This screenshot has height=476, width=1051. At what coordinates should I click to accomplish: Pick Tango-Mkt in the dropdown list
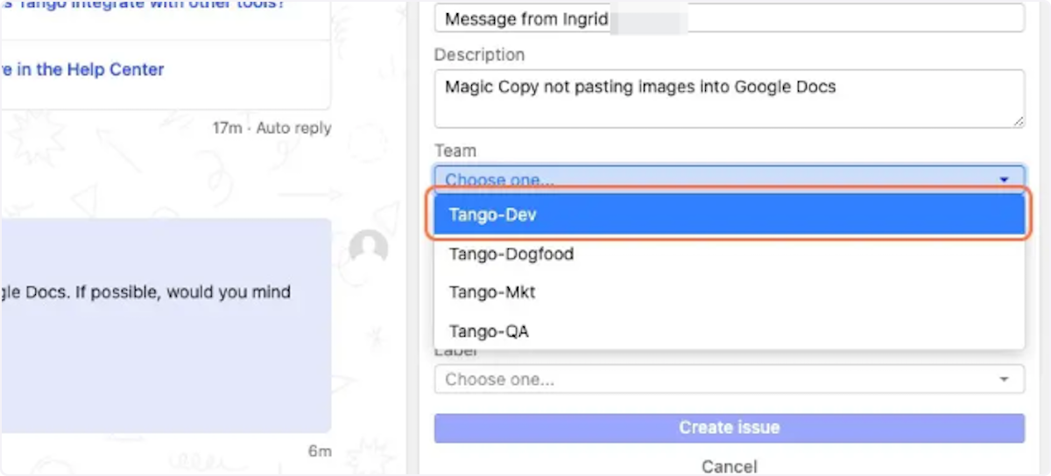tap(729, 293)
